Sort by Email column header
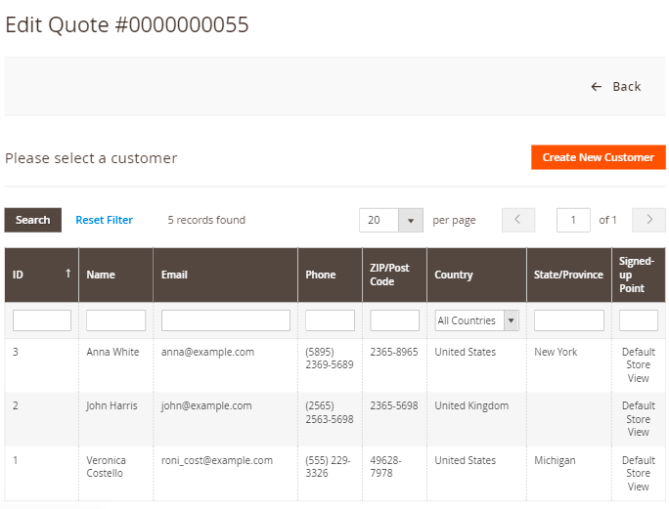This screenshot has width=669, height=509. (x=225, y=275)
